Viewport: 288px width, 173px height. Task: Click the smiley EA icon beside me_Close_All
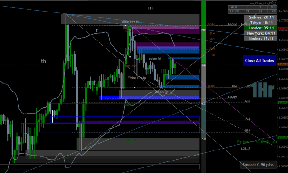(x=275, y=3)
